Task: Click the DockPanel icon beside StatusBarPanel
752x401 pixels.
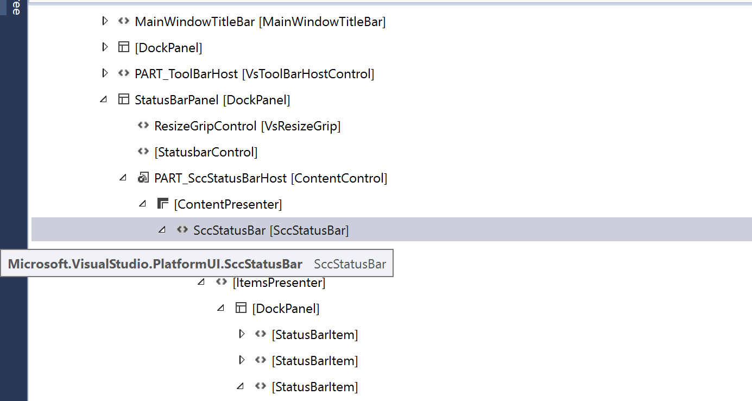Action: [x=124, y=99]
